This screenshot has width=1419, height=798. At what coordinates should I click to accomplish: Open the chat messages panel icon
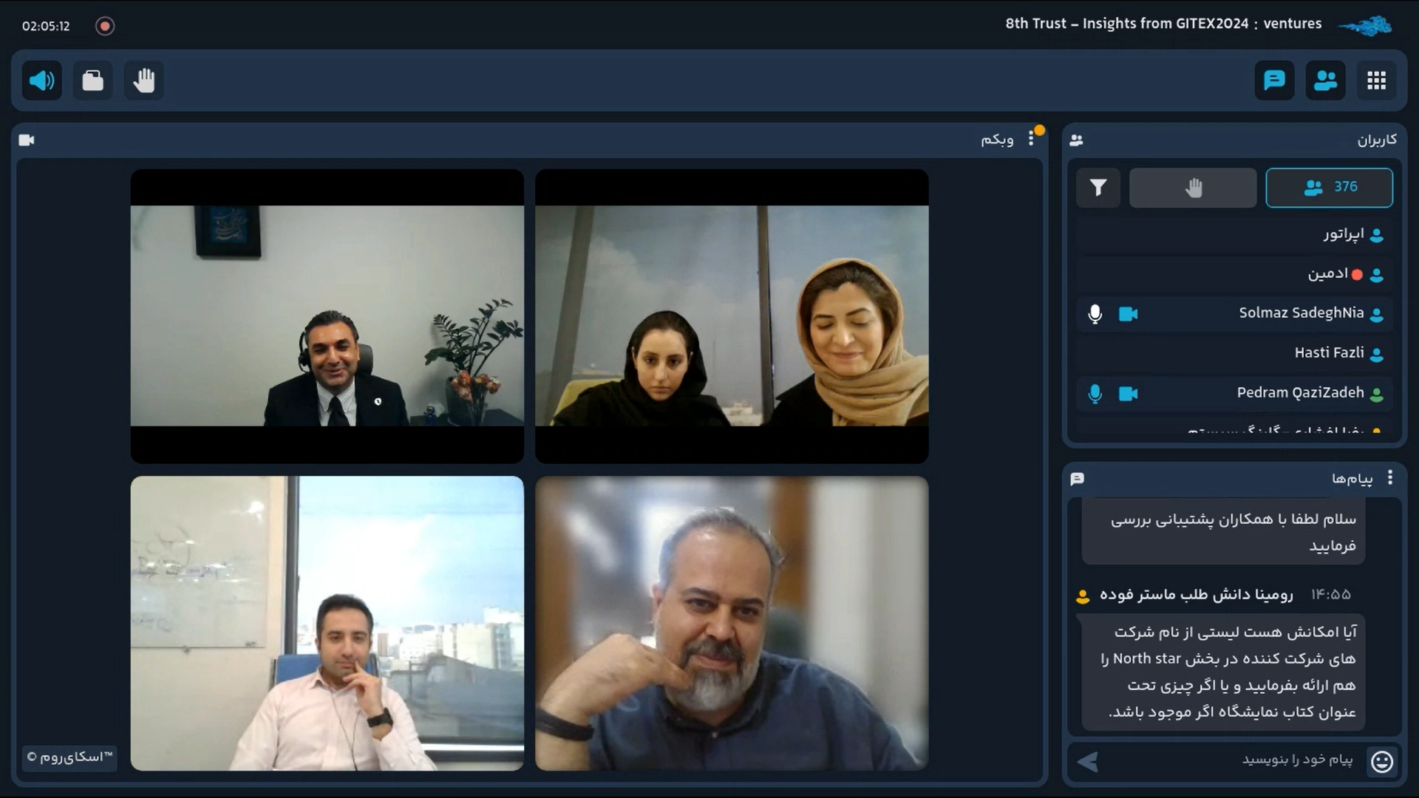[x=1274, y=81]
